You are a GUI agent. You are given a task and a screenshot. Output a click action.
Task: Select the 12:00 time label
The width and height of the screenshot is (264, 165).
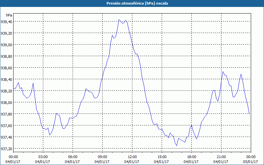[132, 157]
